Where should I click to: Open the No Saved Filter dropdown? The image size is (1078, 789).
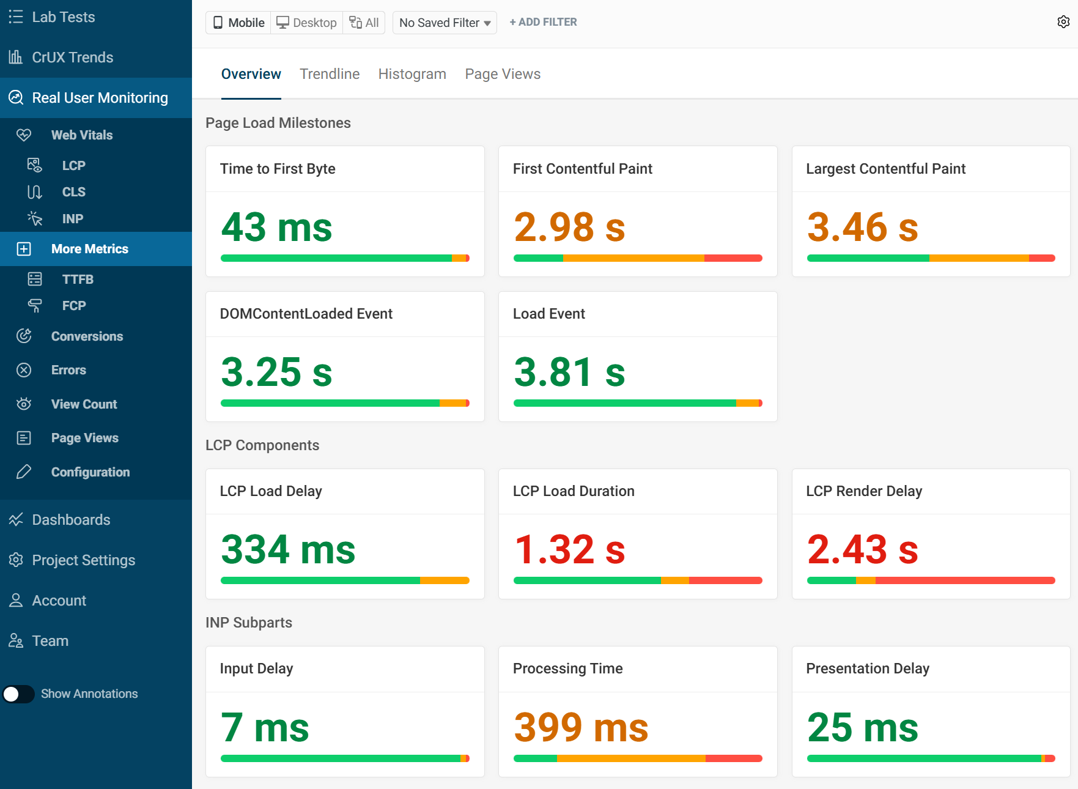coord(444,22)
